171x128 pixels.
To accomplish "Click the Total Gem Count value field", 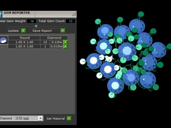I will [71, 21].
